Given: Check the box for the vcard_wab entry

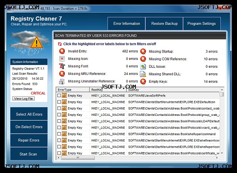Looking at the screenshot, I should [x=59, y=128].
